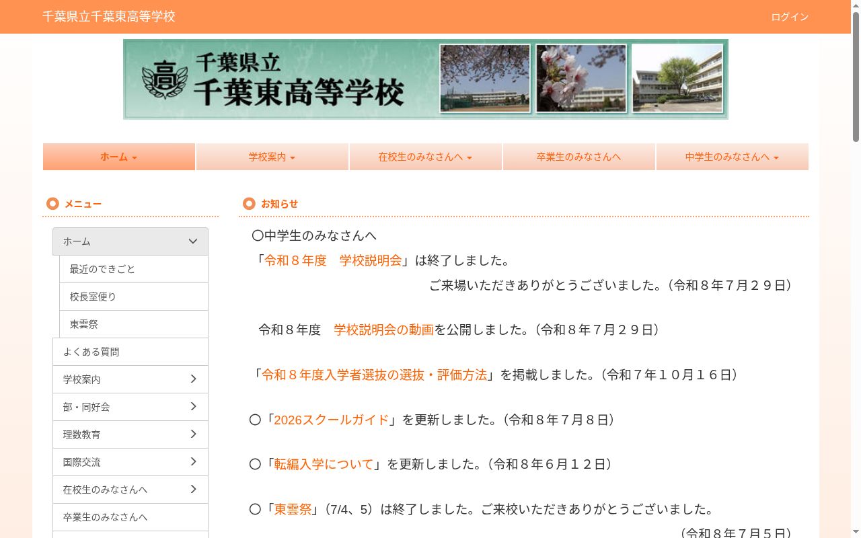This screenshot has height=538, width=861.
Task: Open 令和８年度入学者選抜の選抜・評価方法 link
Action: pyautogui.click(x=374, y=375)
